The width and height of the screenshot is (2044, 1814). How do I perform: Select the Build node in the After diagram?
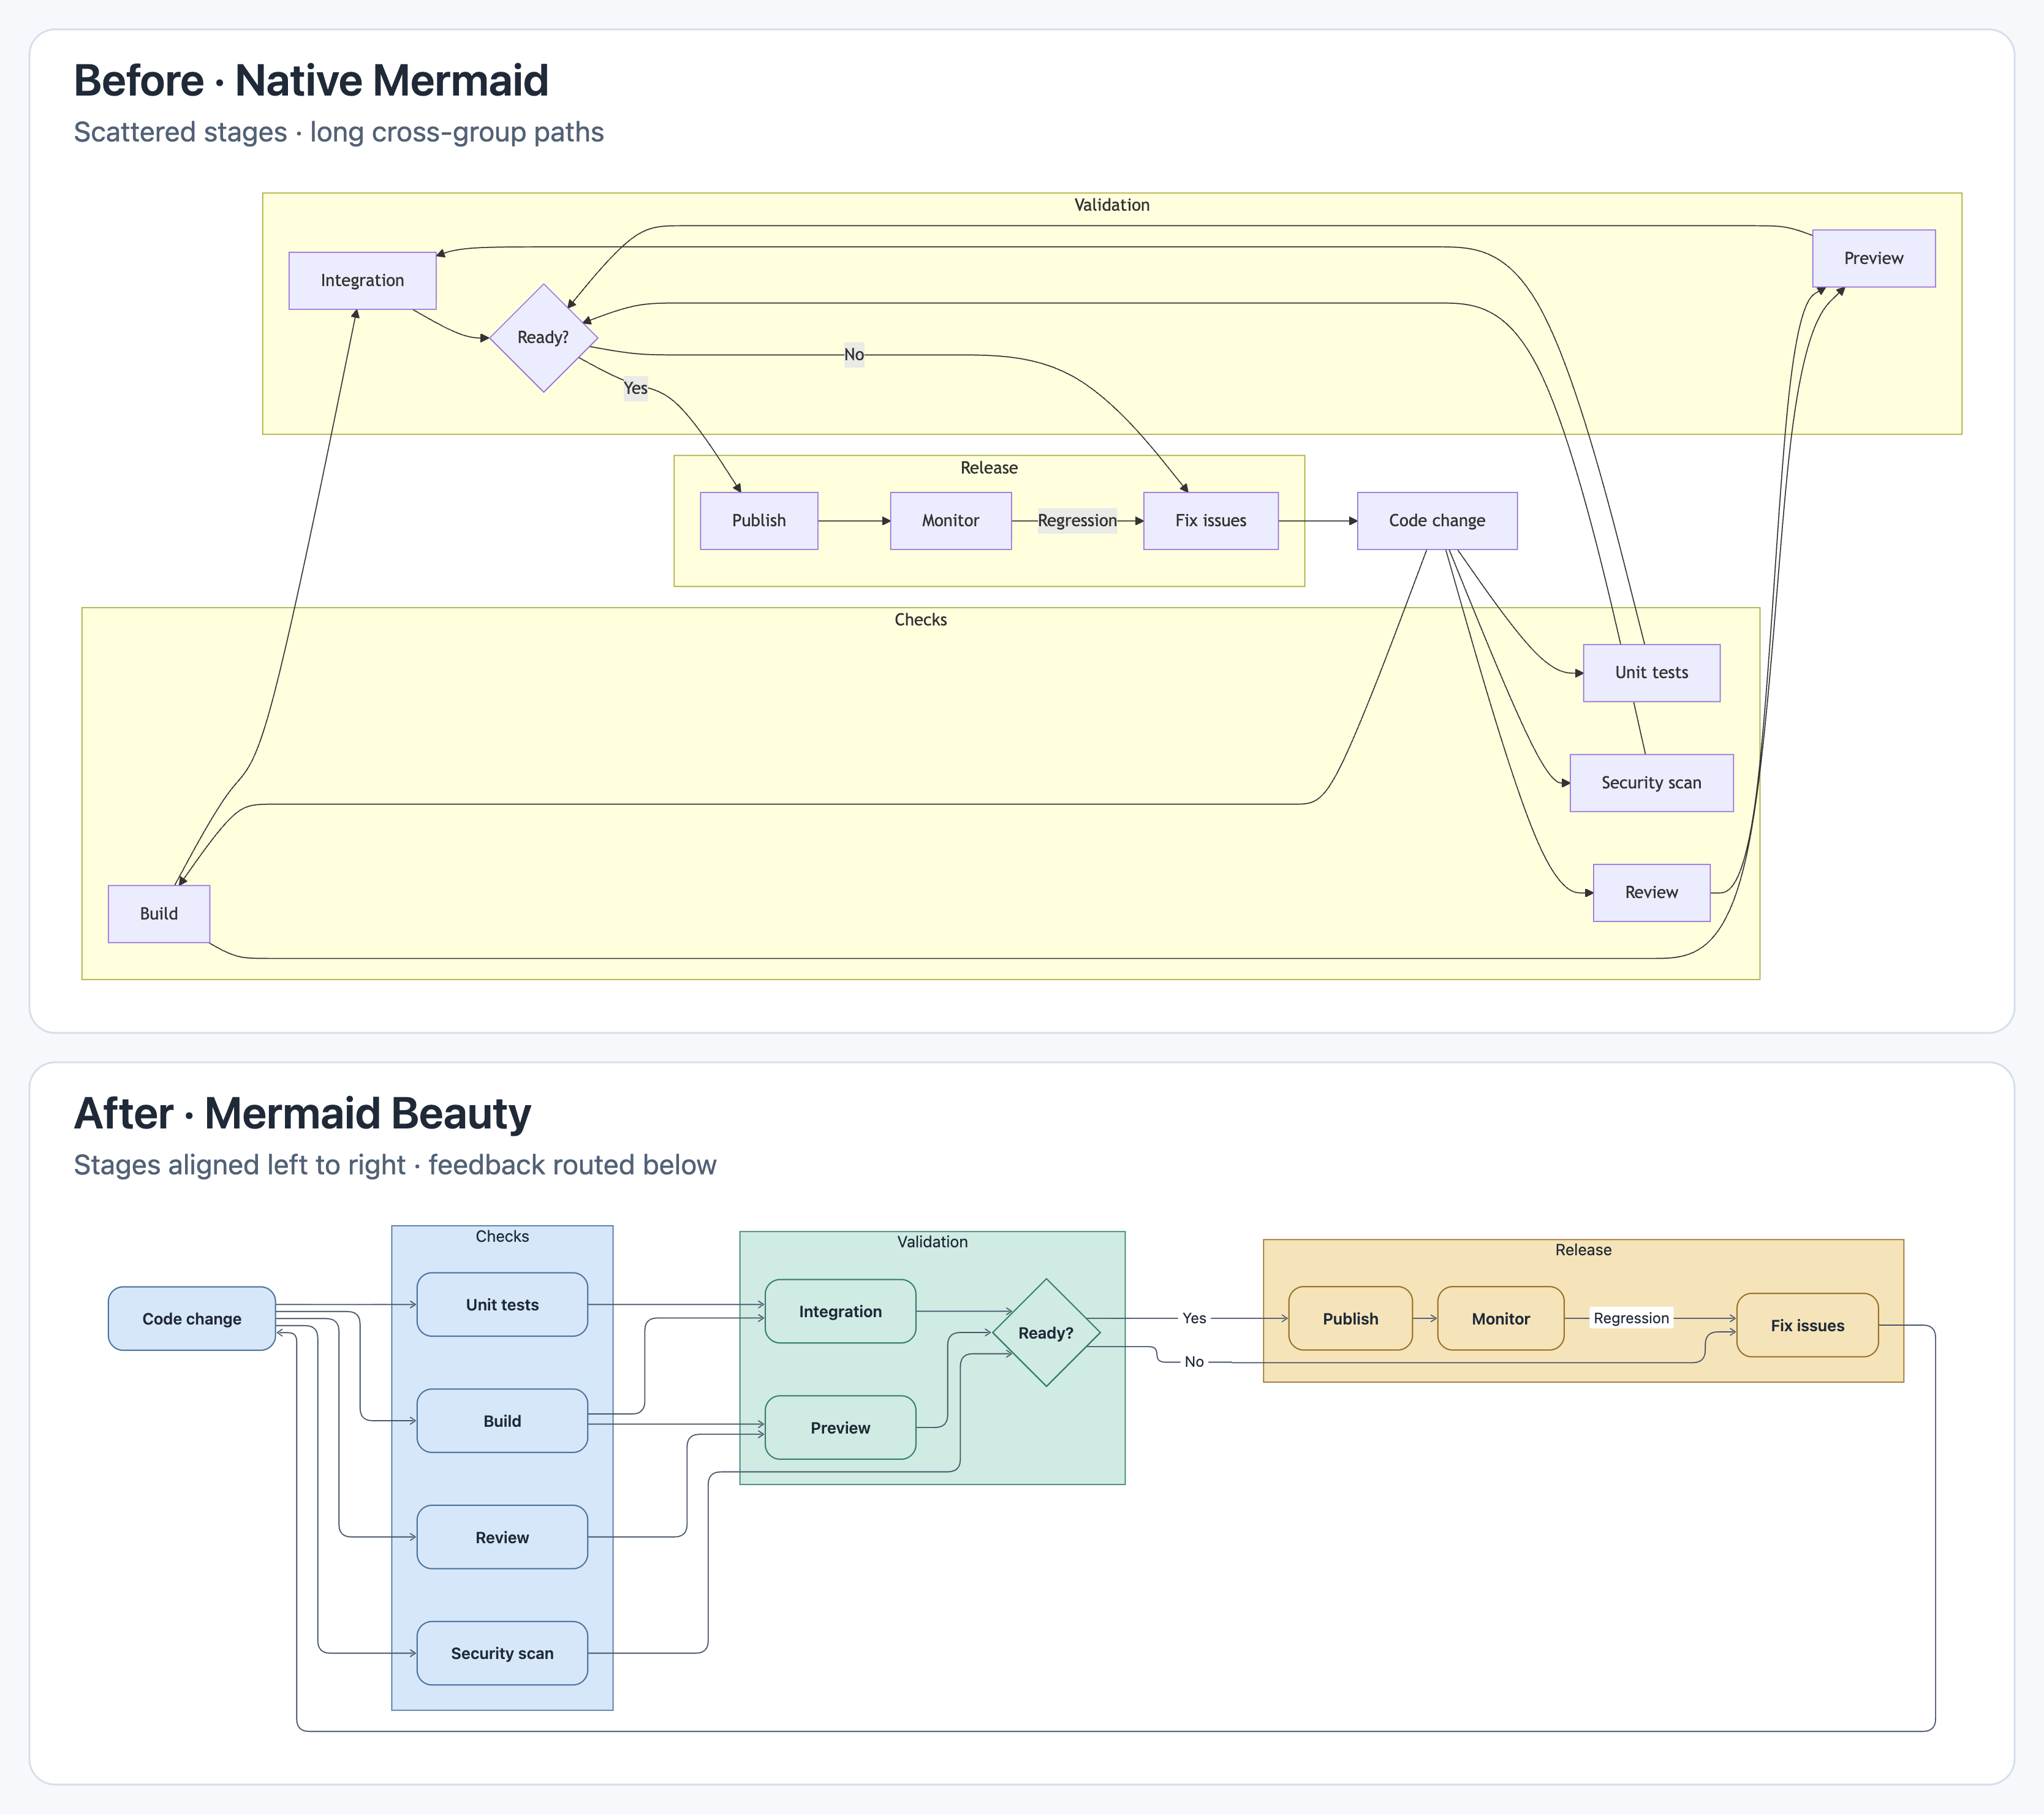pyautogui.click(x=502, y=1421)
